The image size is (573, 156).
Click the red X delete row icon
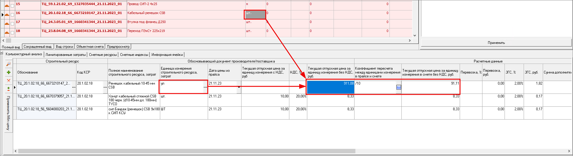pos(8,80)
